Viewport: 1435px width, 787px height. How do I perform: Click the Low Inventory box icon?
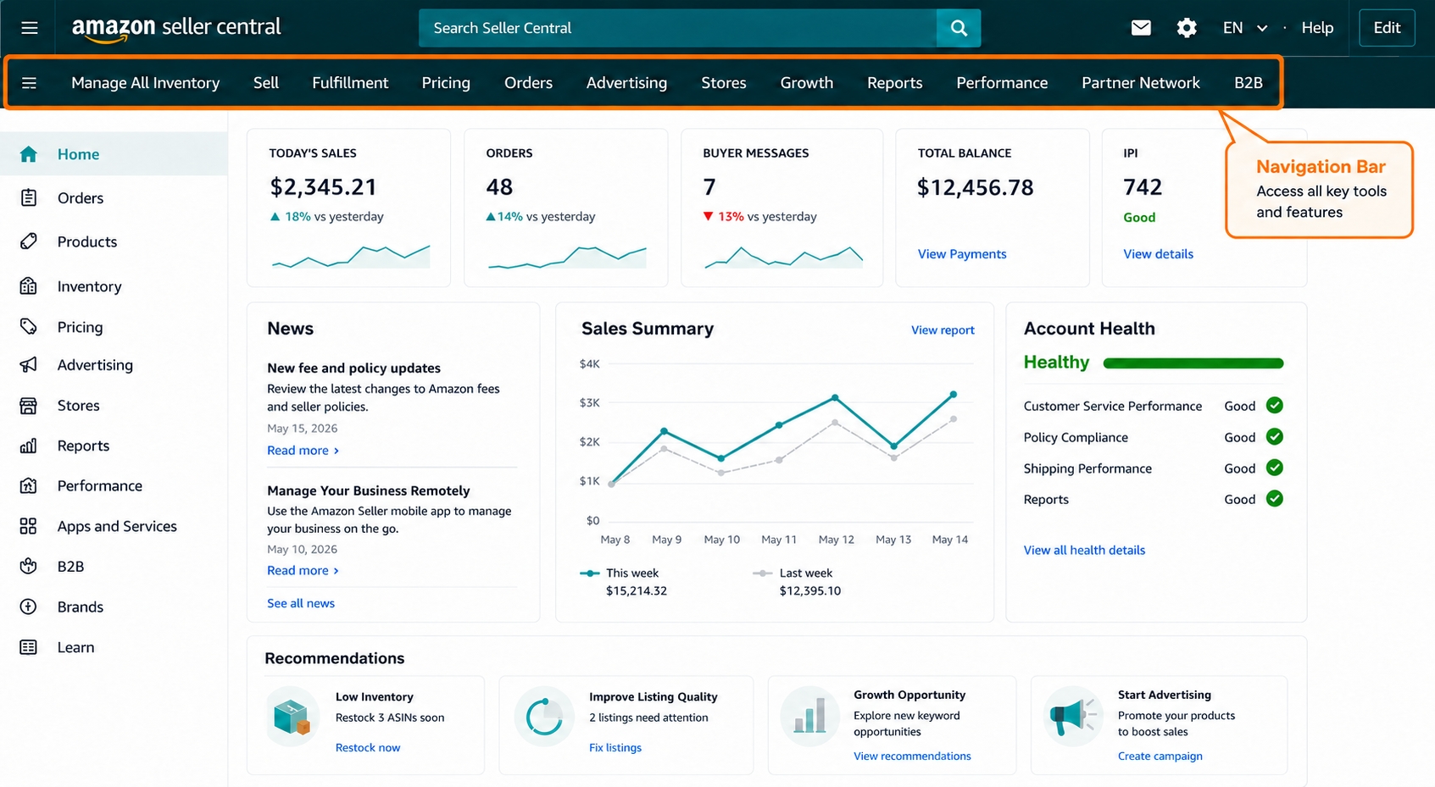click(x=292, y=717)
